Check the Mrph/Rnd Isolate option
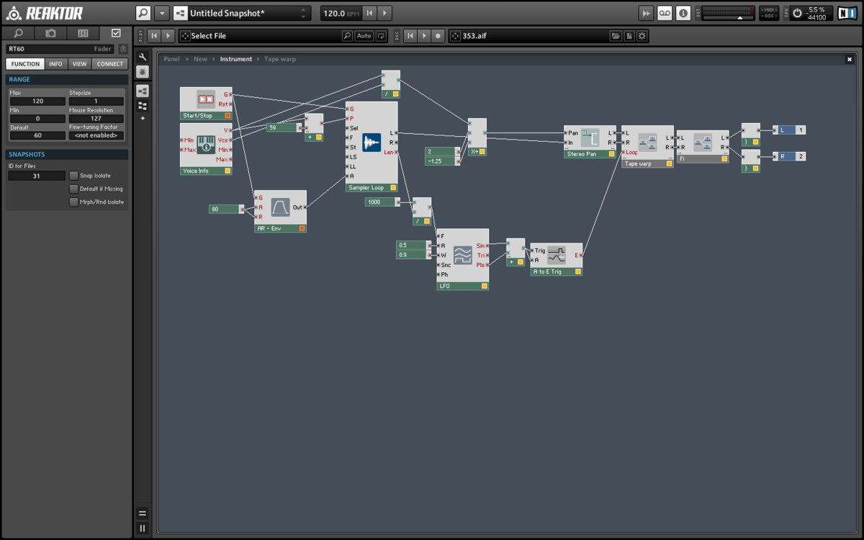The width and height of the screenshot is (864, 540). pos(73,202)
